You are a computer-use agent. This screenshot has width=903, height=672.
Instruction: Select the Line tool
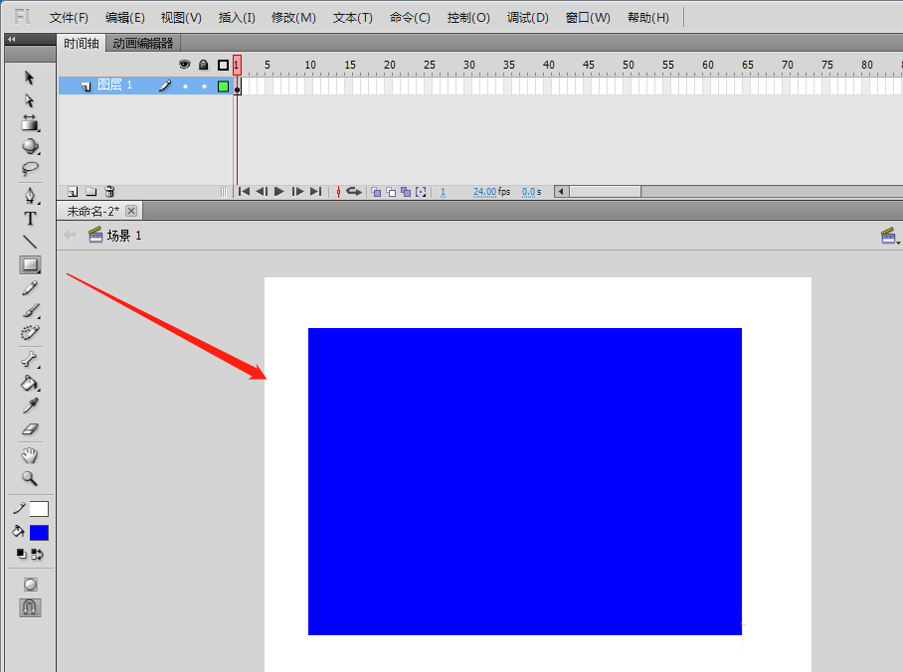pos(30,242)
